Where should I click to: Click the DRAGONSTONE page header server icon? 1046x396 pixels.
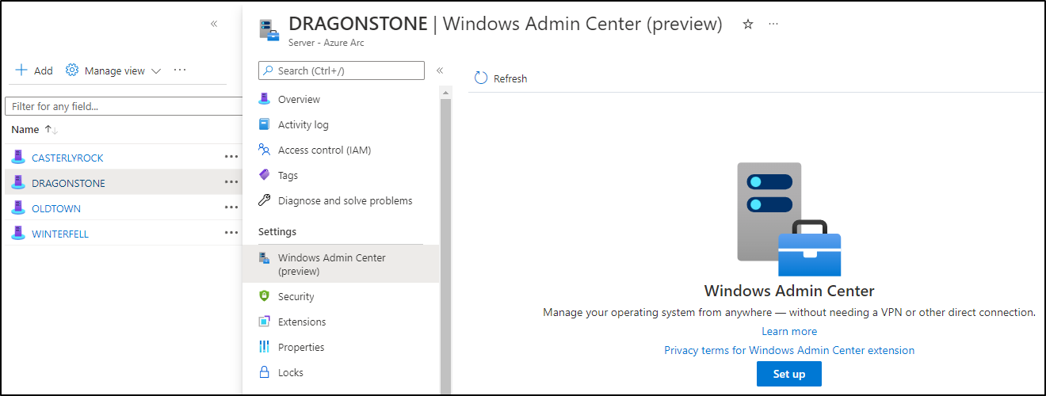tap(269, 30)
